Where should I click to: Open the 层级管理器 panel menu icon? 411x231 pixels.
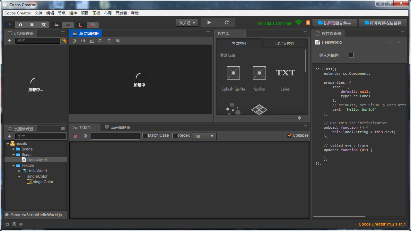pyautogui.click(x=63, y=33)
